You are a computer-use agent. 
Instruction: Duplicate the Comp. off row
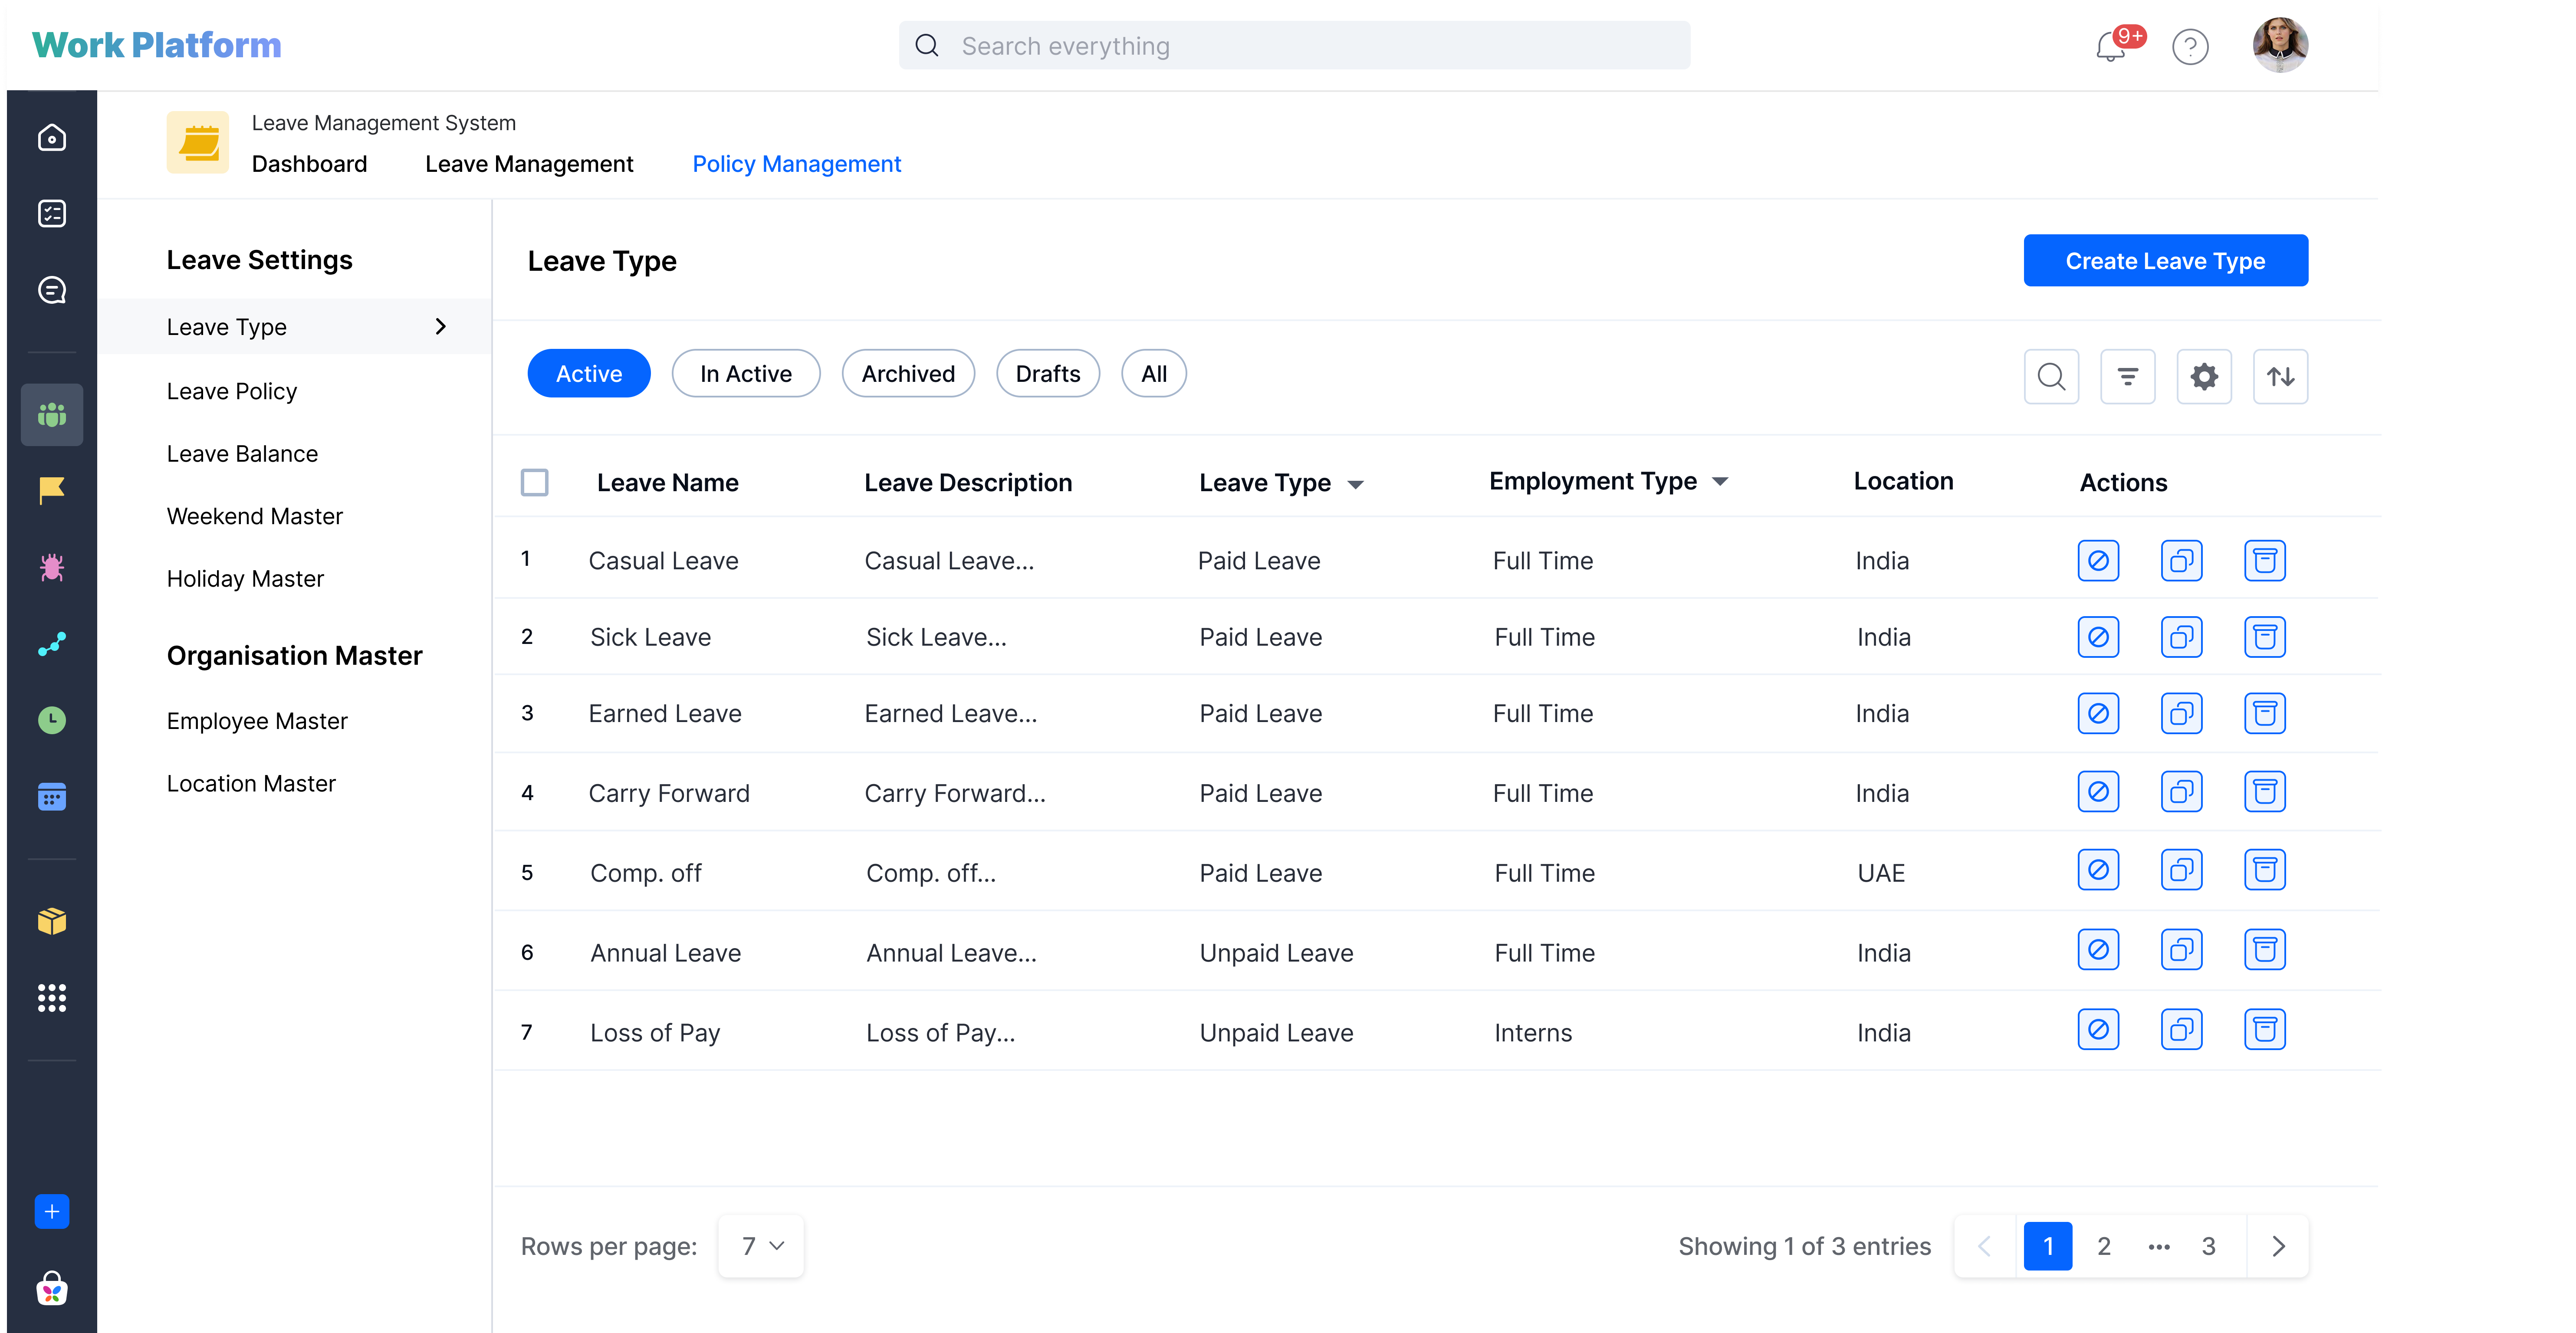point(2181,870)
